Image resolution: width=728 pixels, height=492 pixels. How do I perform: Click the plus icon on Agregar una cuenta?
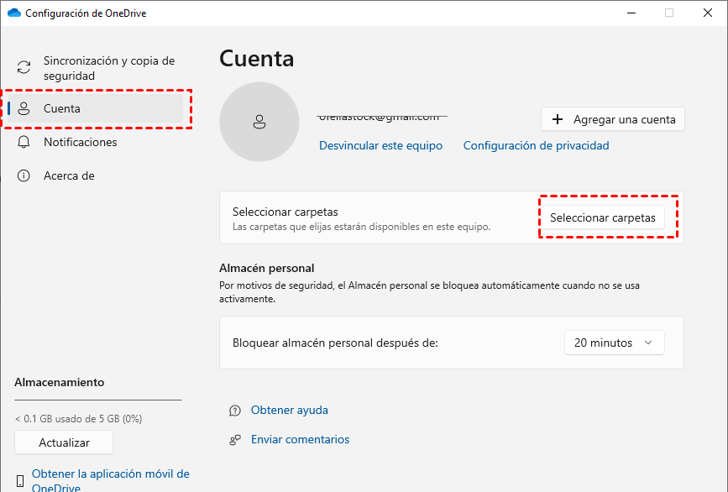coord(558,119)
